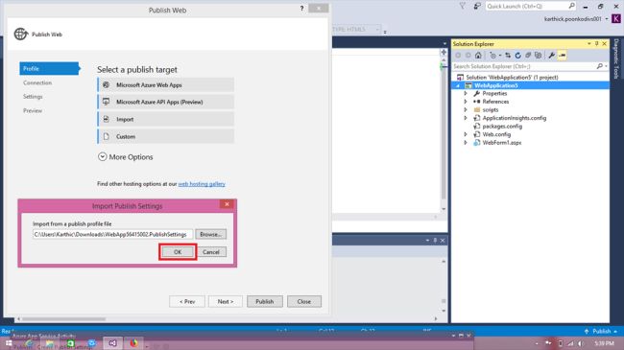Switch to the Connection step
624x350 pixels.
(37, 82)
